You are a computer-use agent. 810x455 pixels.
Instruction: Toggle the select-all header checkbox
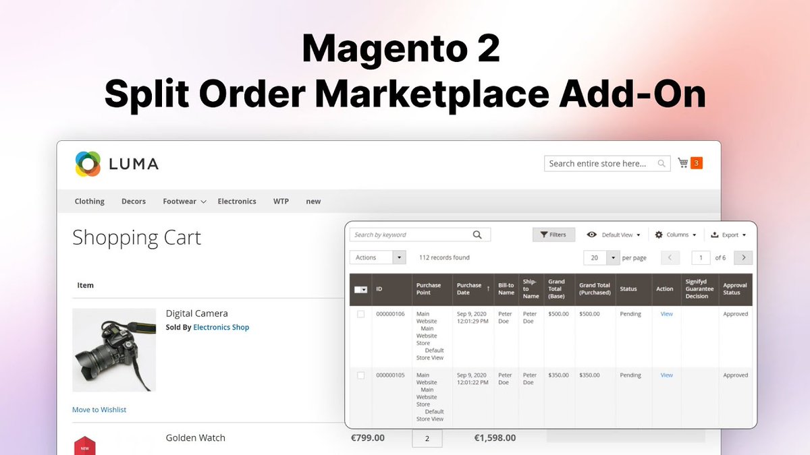(x=358, y=290)
